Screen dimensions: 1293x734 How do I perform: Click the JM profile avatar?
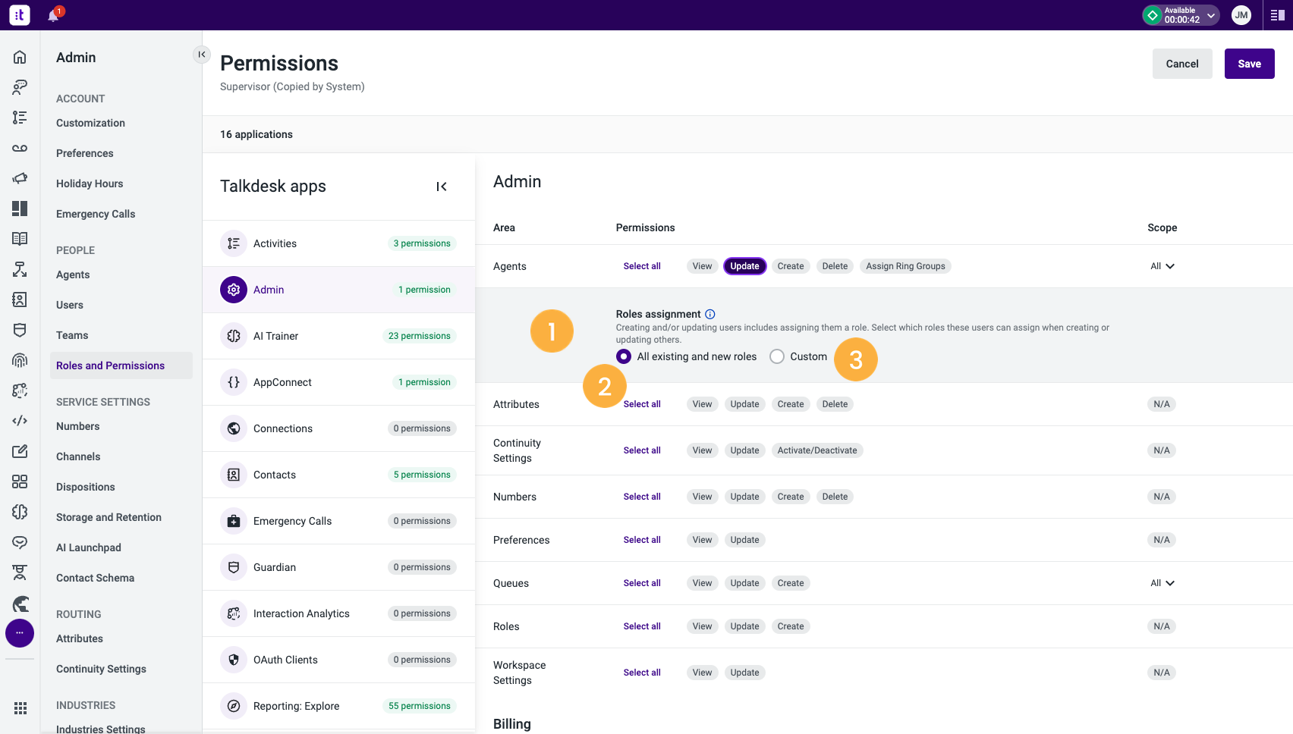click(x=1241, y=15)
